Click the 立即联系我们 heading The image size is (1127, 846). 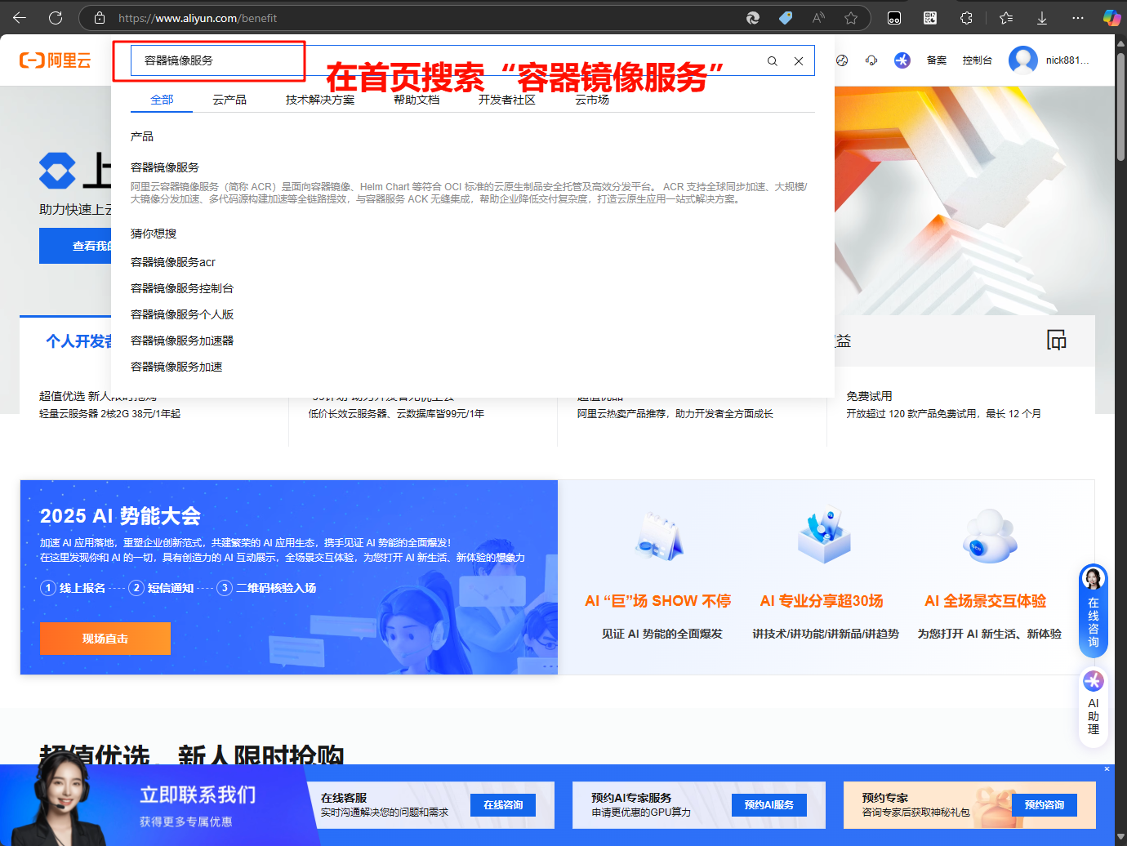[198, 795]
